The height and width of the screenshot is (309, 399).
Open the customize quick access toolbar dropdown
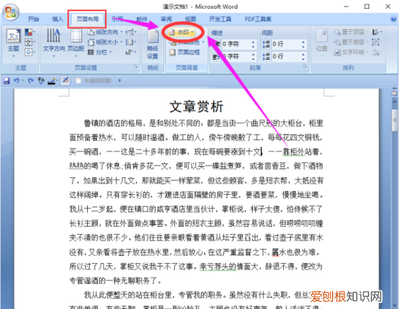coord(119,80)
